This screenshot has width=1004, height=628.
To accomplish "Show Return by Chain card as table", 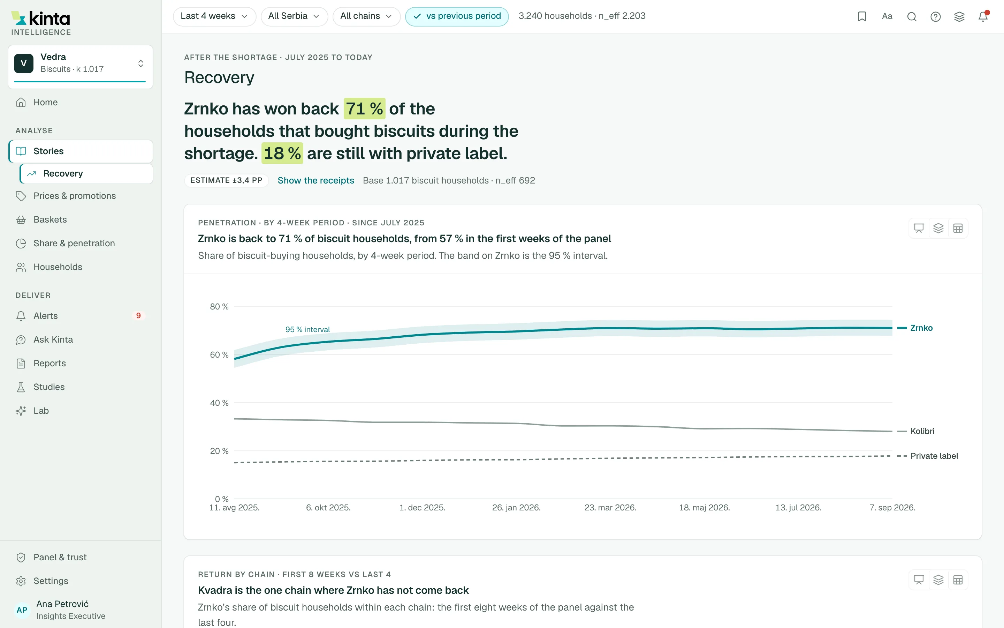I will pyautogui.click(x=958, y=580).
